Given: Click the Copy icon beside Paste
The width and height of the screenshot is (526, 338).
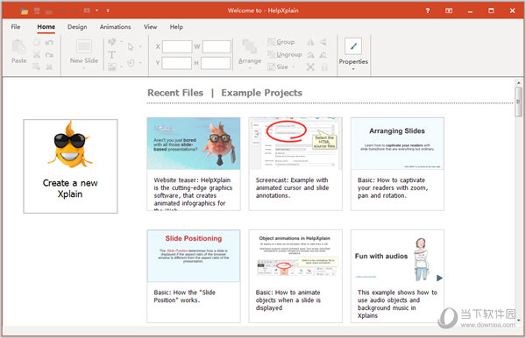Looking at the screenshot, I should pyautogui.click(x=37, y=42).
